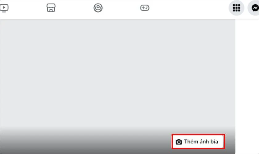Switch to the Marketplace tab
259x154 pixels.
coord(51,8)
